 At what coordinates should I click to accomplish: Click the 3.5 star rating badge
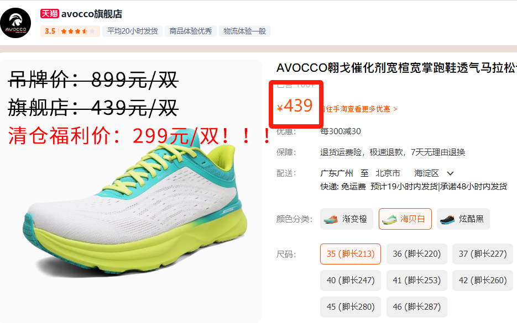(x=70, y=31)
